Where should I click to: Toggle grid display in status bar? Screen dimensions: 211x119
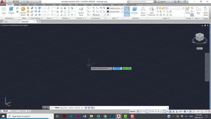[138, 111]
